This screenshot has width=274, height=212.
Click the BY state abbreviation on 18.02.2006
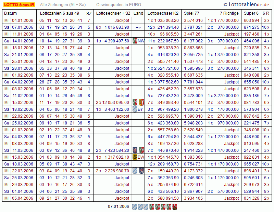[140, 109]
